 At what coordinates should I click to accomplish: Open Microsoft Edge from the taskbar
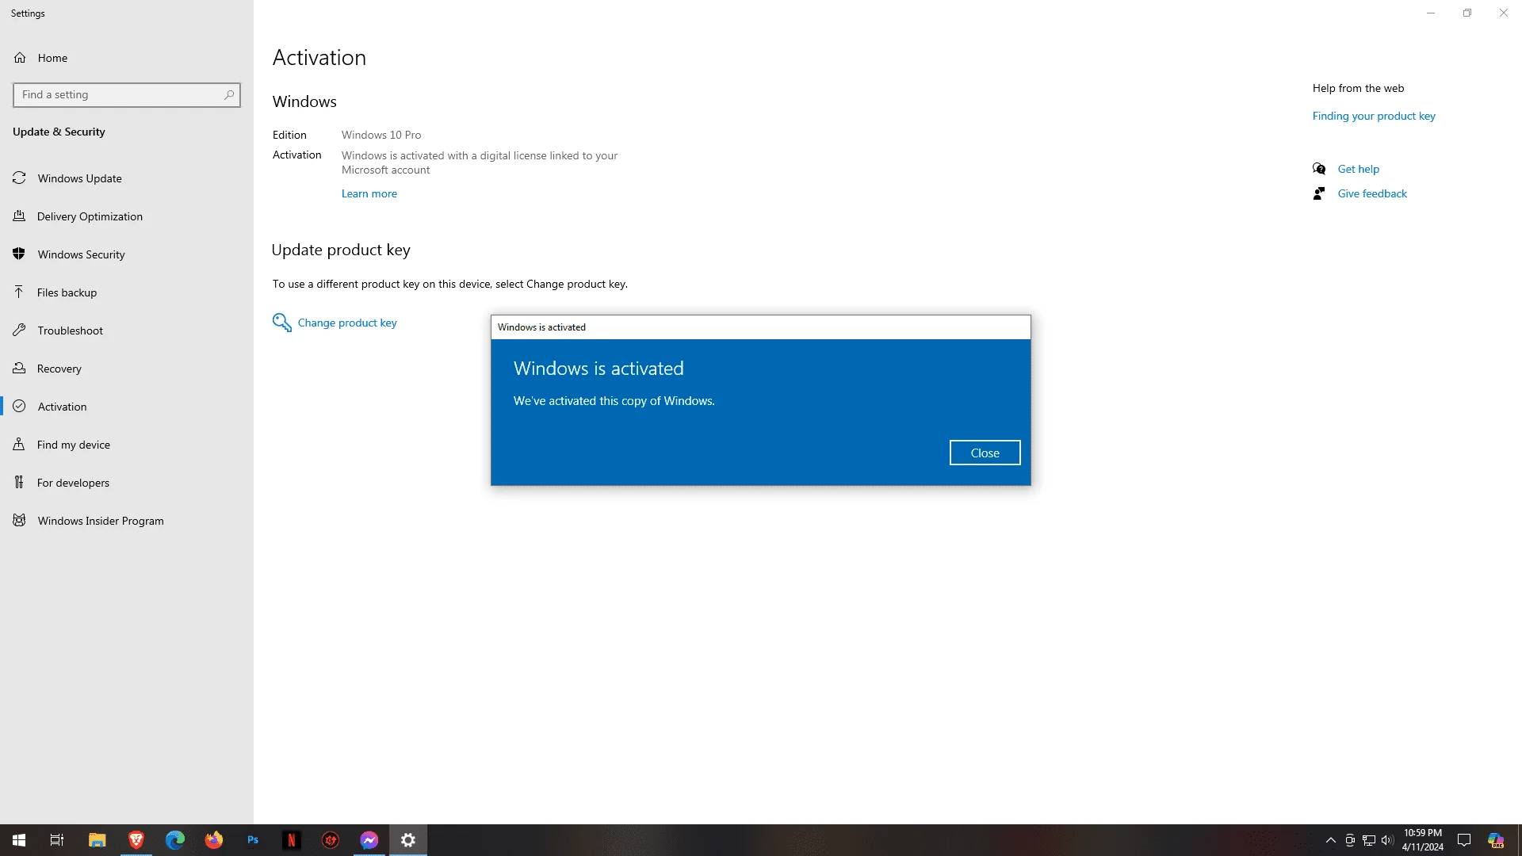[x=174, y=840]
